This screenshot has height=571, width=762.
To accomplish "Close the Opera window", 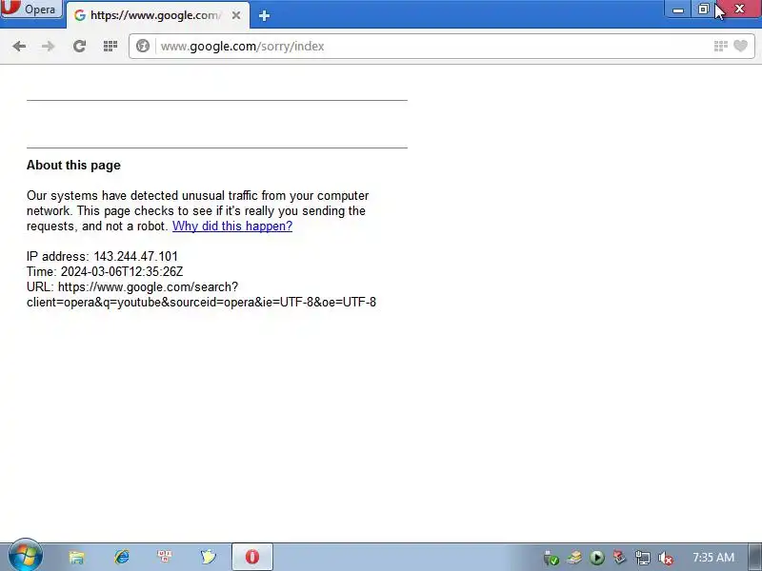I will point(740,9).
